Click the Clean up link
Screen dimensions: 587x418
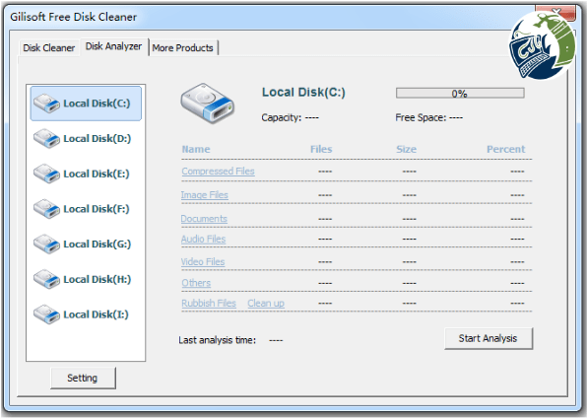point(266,303)
